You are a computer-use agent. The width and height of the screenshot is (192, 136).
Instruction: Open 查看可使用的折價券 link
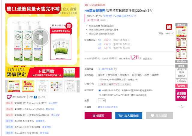[108, 107]
